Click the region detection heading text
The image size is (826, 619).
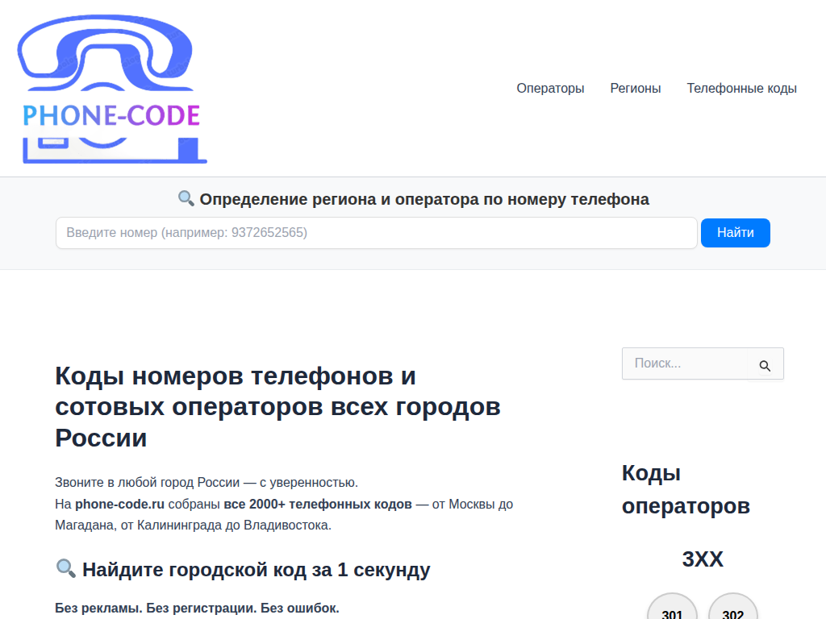click(425, 198)
